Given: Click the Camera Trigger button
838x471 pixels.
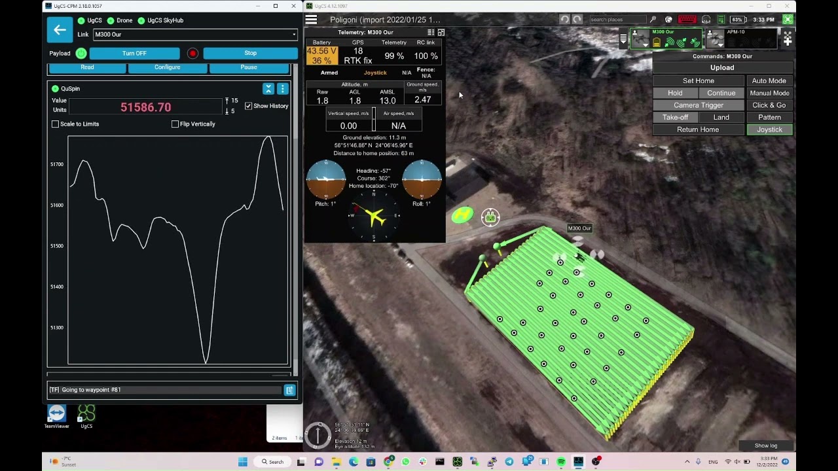Looking at the screenshot, I should click(x=699, y=105).
